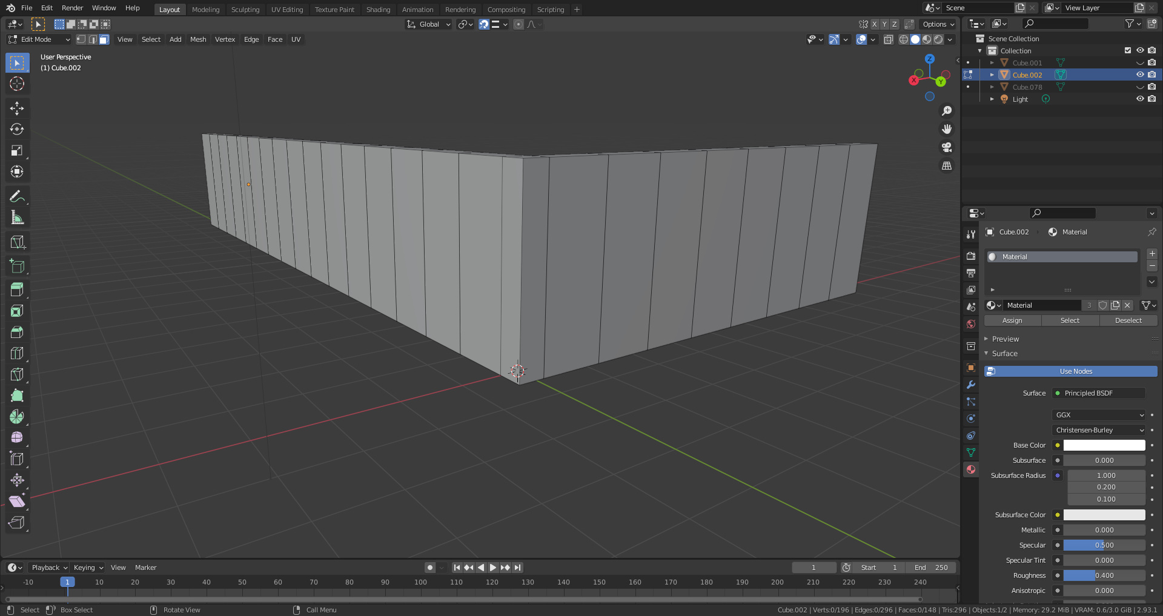Click the Assign material button
Viewport: 1163px width, 616px height.
click(1012, 320)
